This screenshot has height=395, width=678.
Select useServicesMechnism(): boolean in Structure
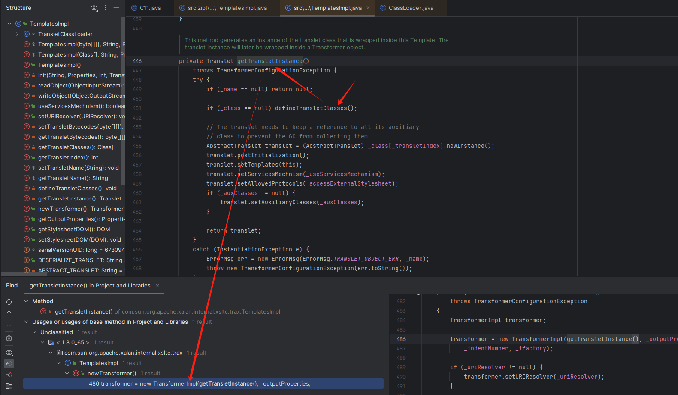[82, 106]
